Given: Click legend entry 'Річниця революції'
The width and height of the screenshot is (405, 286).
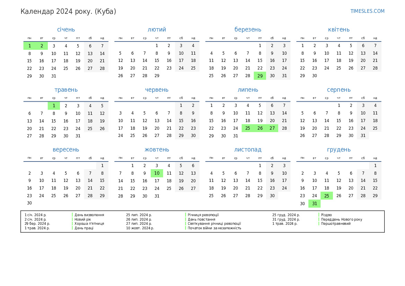Looking at the screenshot, I should tap(203, 215).
